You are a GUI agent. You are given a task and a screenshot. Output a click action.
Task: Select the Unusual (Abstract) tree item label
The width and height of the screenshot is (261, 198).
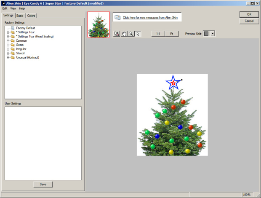point(28,57)
